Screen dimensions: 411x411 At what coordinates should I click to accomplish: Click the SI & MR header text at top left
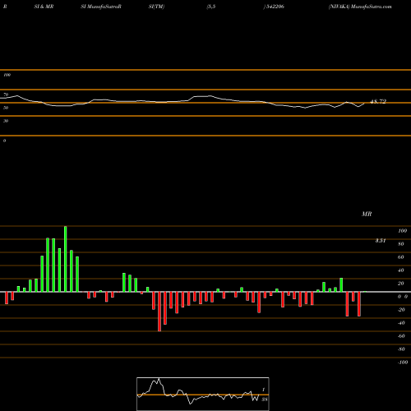tap(44, 7)
